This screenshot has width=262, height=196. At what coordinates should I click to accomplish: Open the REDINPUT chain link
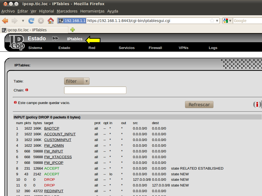[x=53, y=191]
